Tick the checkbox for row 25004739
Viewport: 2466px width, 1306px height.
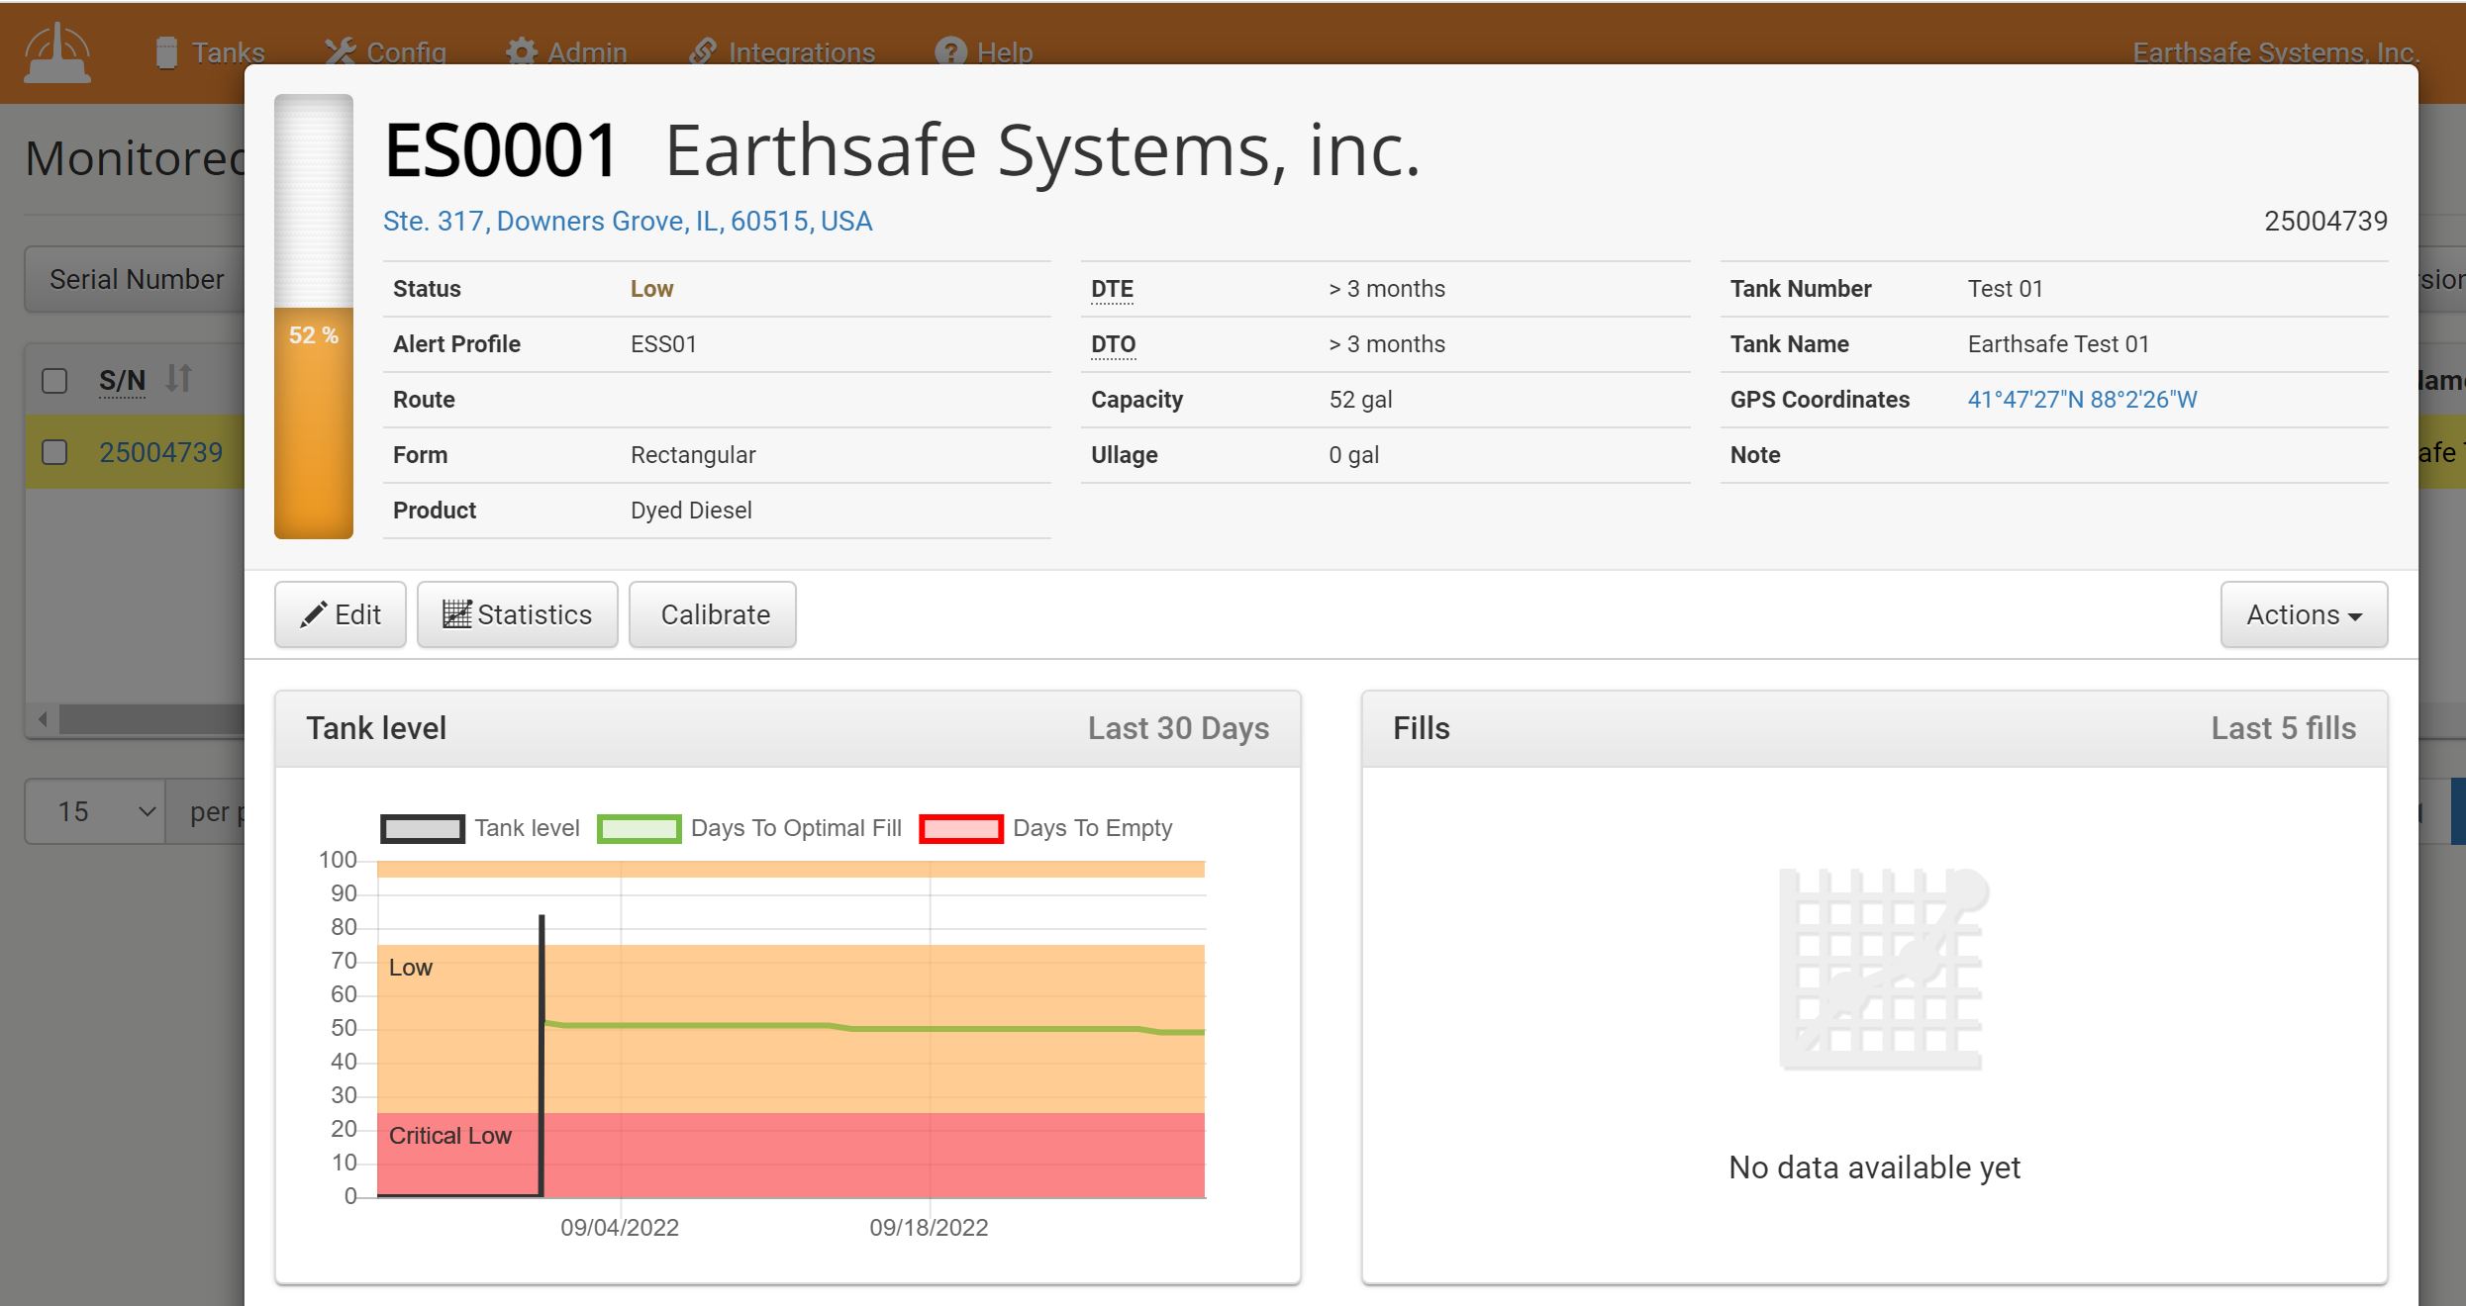coord(54,452)
